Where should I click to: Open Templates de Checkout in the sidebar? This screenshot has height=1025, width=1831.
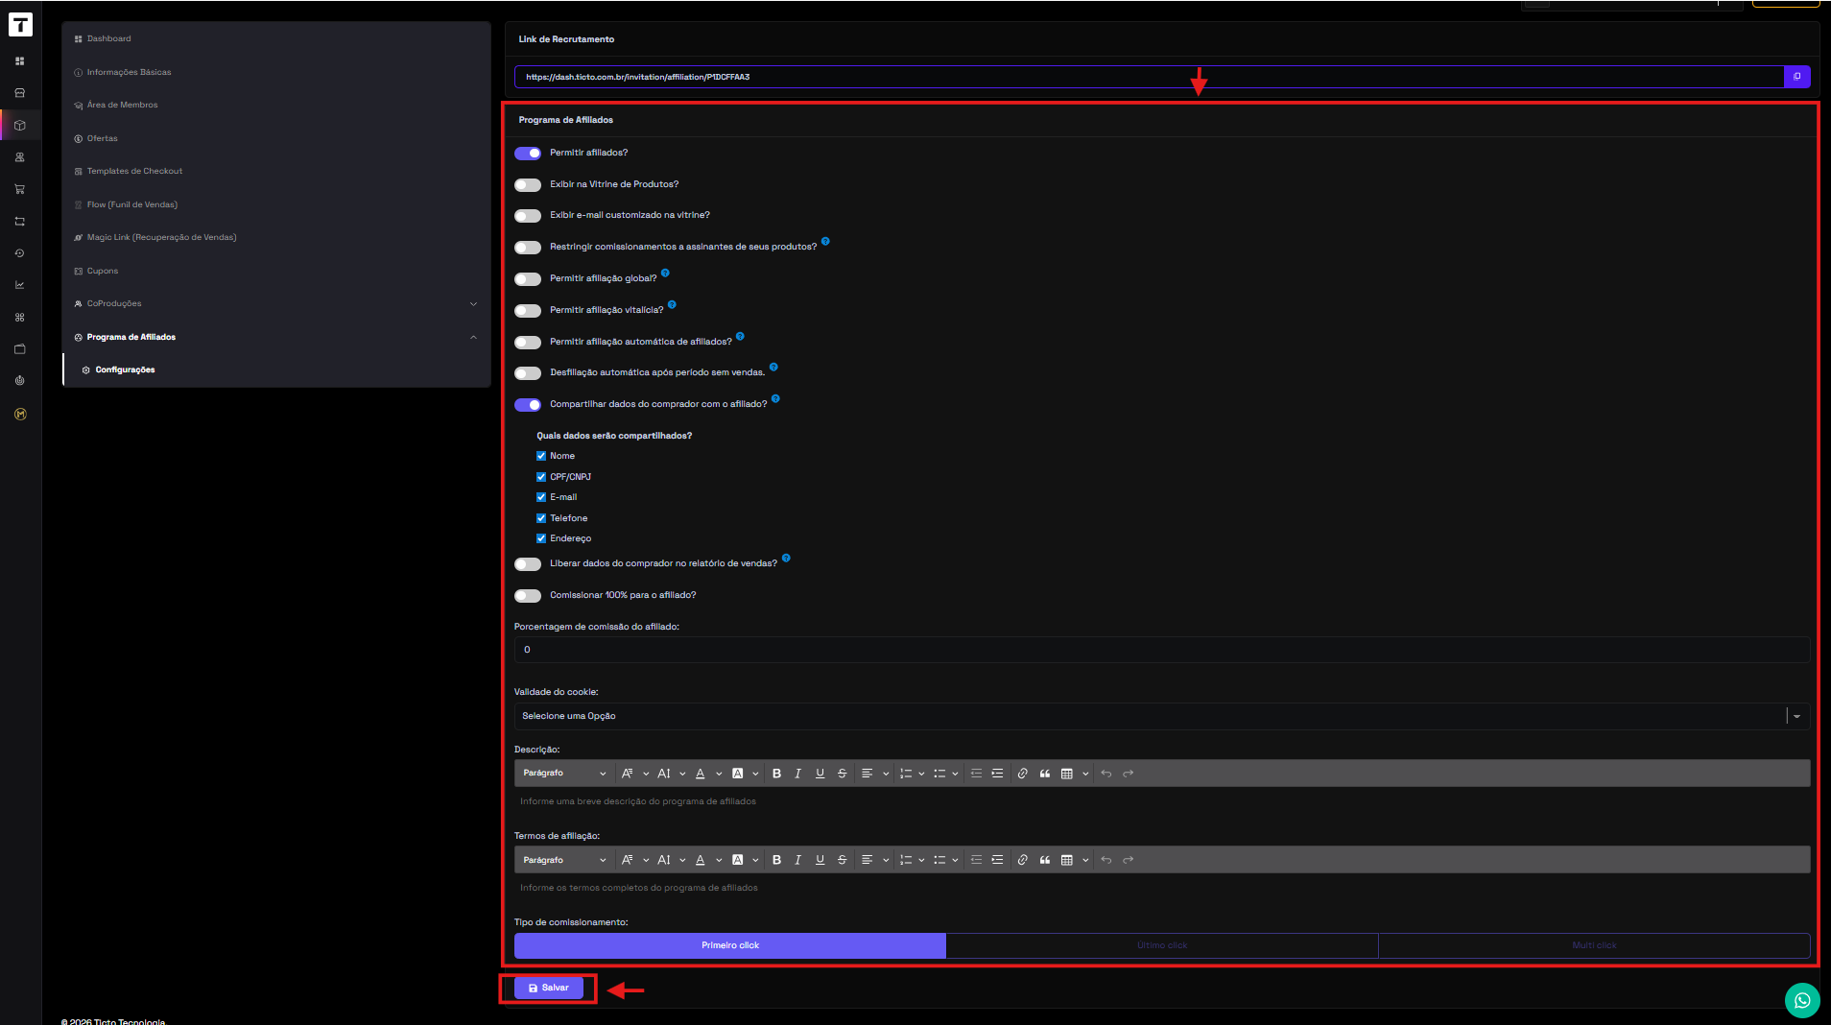pos(134,172)
